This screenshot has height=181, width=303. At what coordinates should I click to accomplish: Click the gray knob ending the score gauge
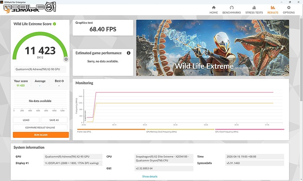(x=66, y=59)
